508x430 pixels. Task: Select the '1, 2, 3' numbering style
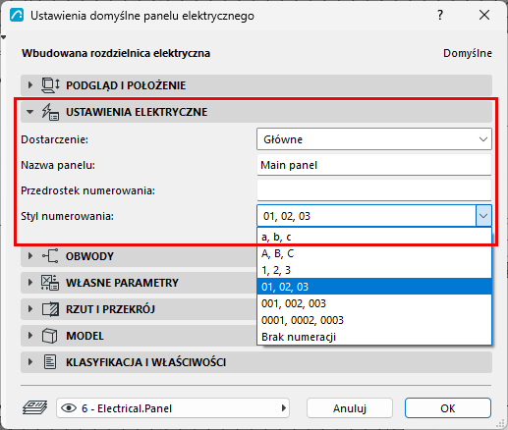tap(374, 270)
